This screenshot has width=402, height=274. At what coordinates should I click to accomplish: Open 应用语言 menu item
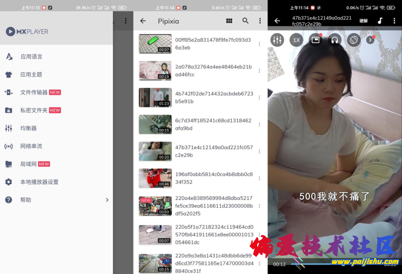pos(31,56)
